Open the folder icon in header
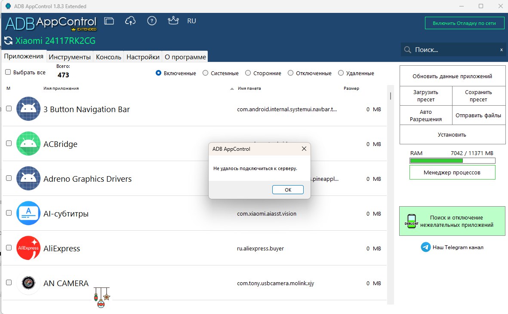 click(109, 21)
